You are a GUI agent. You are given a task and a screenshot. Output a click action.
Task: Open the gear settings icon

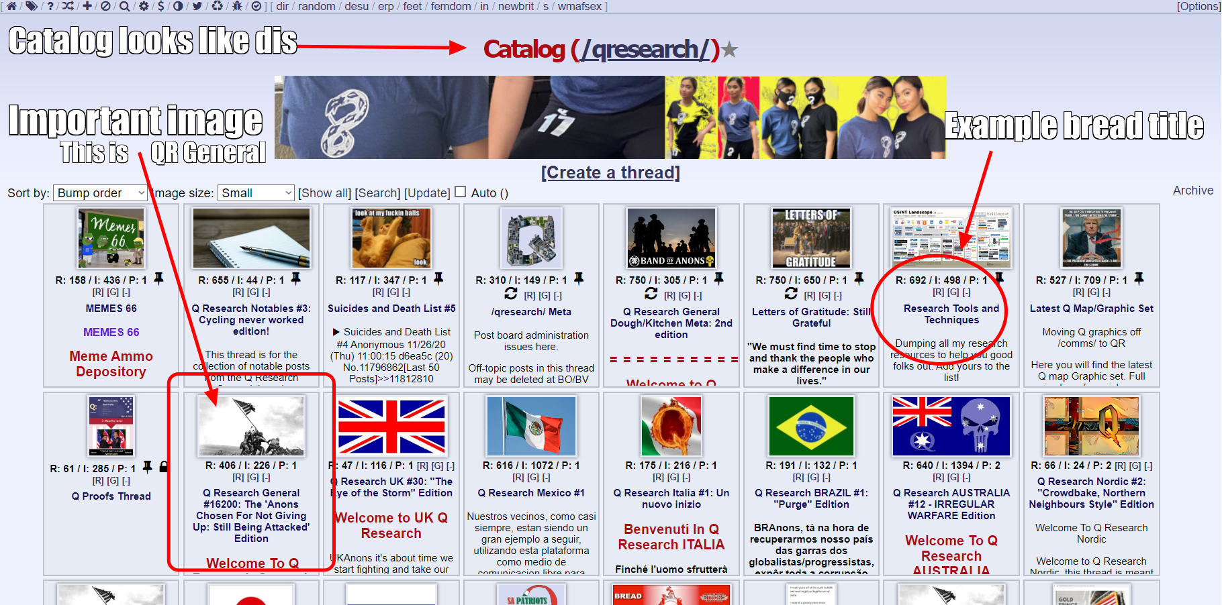pyautogui.click(x=143, y=6)
